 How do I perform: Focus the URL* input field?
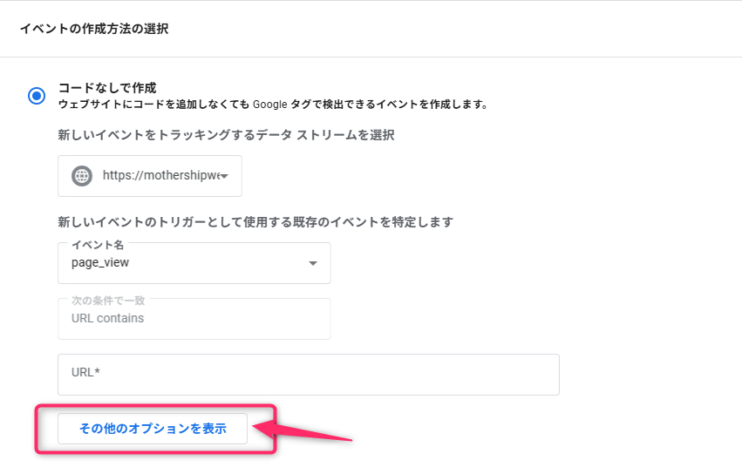tap(308, 374)
